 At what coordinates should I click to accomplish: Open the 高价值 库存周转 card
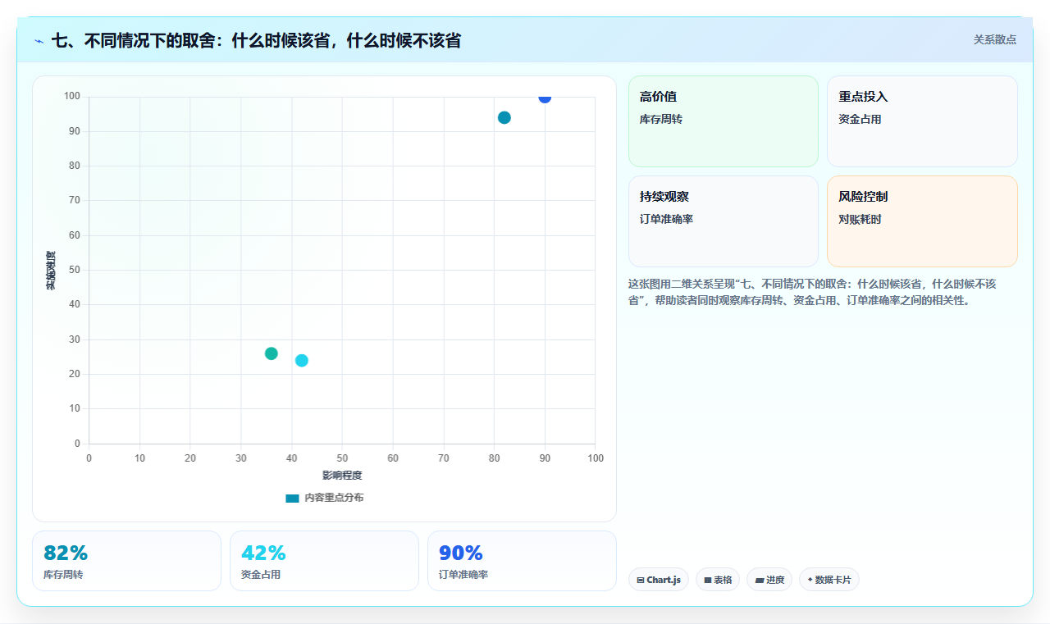724,121
